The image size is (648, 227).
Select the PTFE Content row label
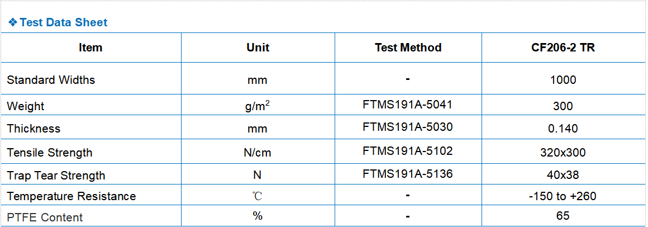(x=45, y=217)
